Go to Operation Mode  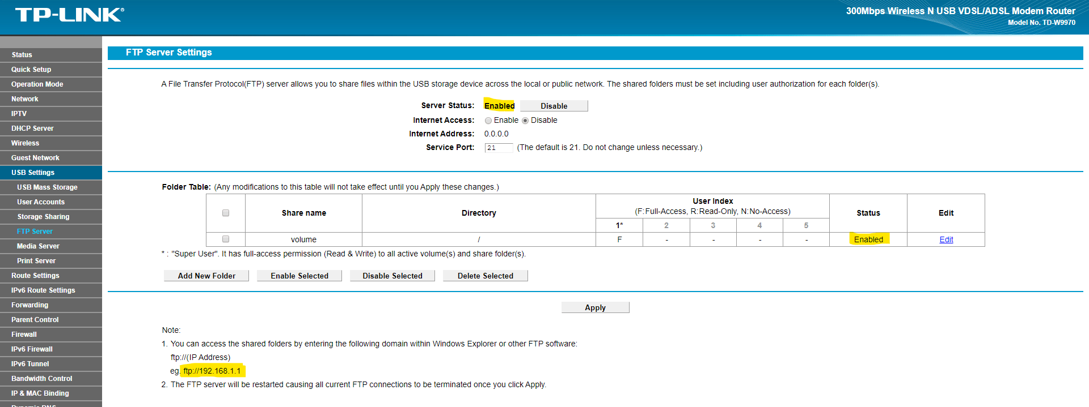click(51, 84)
